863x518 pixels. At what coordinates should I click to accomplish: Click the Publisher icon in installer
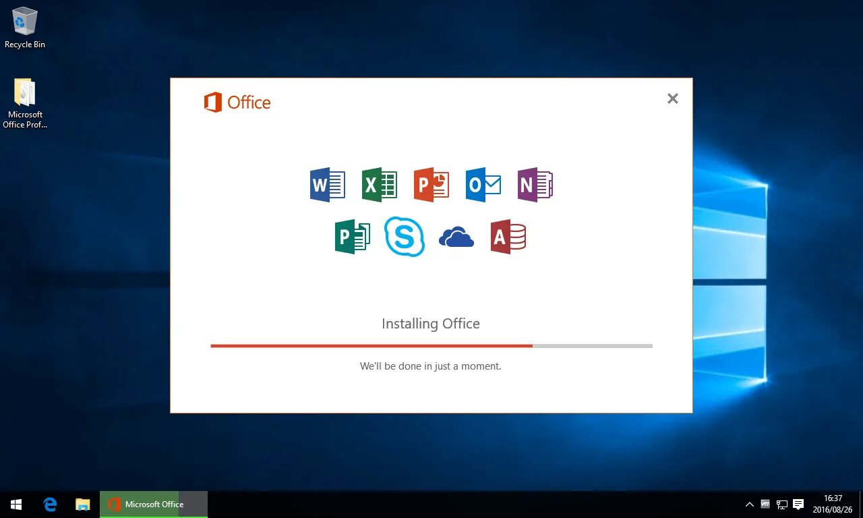click(353, 237)
